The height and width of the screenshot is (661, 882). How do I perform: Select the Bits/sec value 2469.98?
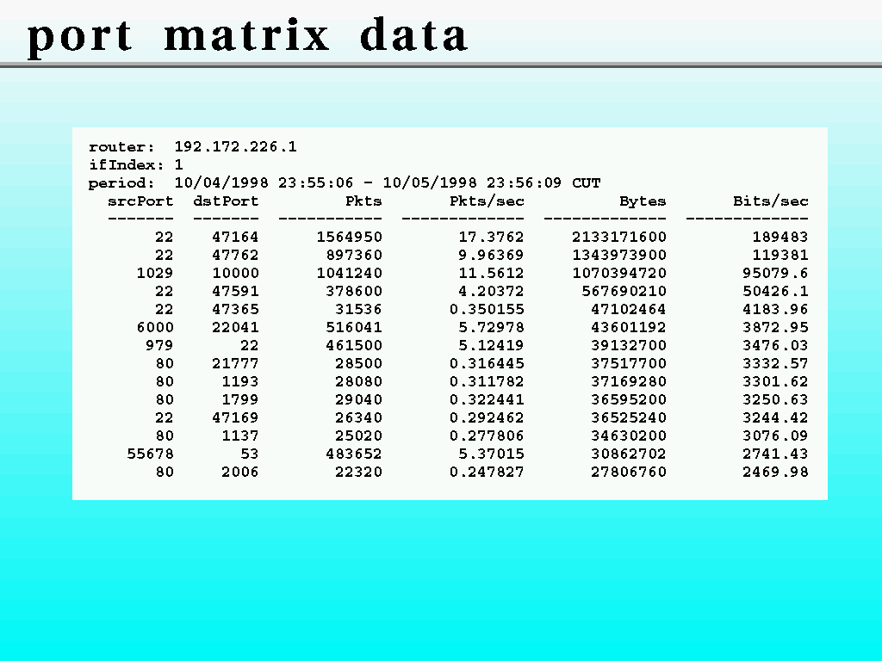(775, 472)
